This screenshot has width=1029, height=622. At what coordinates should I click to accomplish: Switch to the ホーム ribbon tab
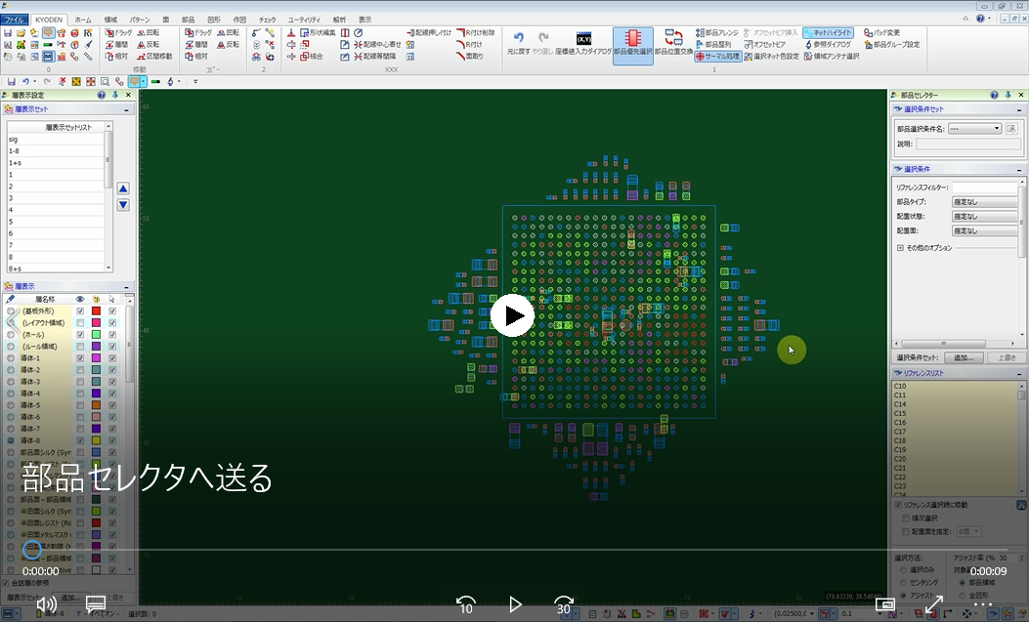click(x=83, y=20)
